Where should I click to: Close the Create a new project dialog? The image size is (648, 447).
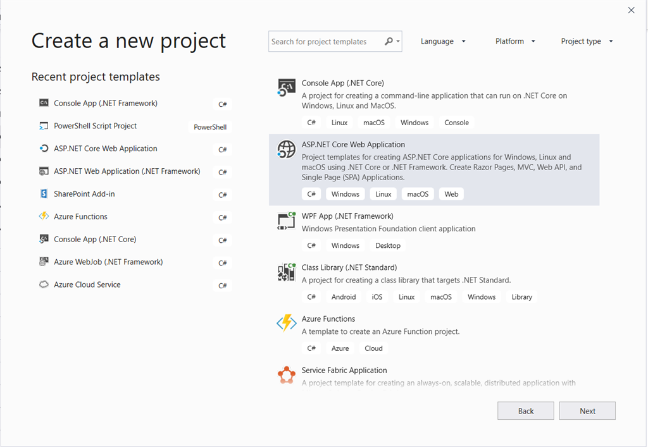tap(631, 10)
